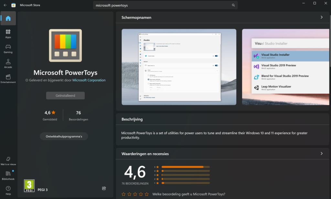Screen dimensions: 331x199
Task: Rate one star for PowerToys
Action: pyautogui.click(x=123, y=194)
